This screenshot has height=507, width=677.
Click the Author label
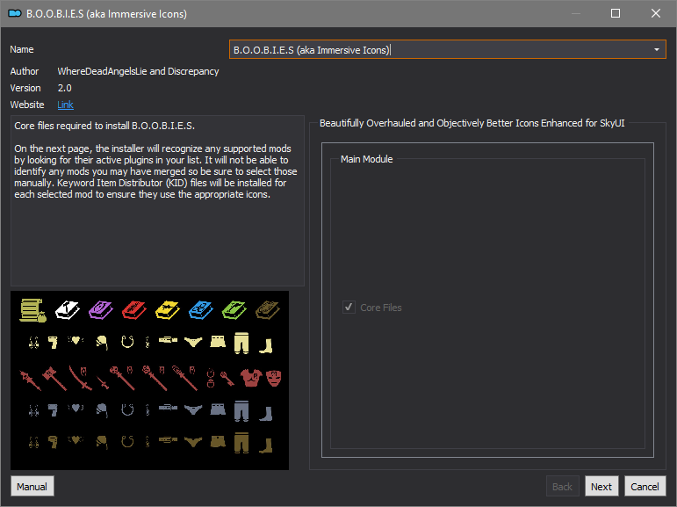coord(25,71)
